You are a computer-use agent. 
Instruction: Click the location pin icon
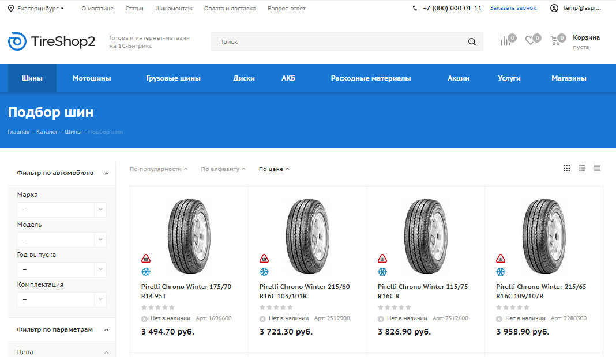[11, 8]
